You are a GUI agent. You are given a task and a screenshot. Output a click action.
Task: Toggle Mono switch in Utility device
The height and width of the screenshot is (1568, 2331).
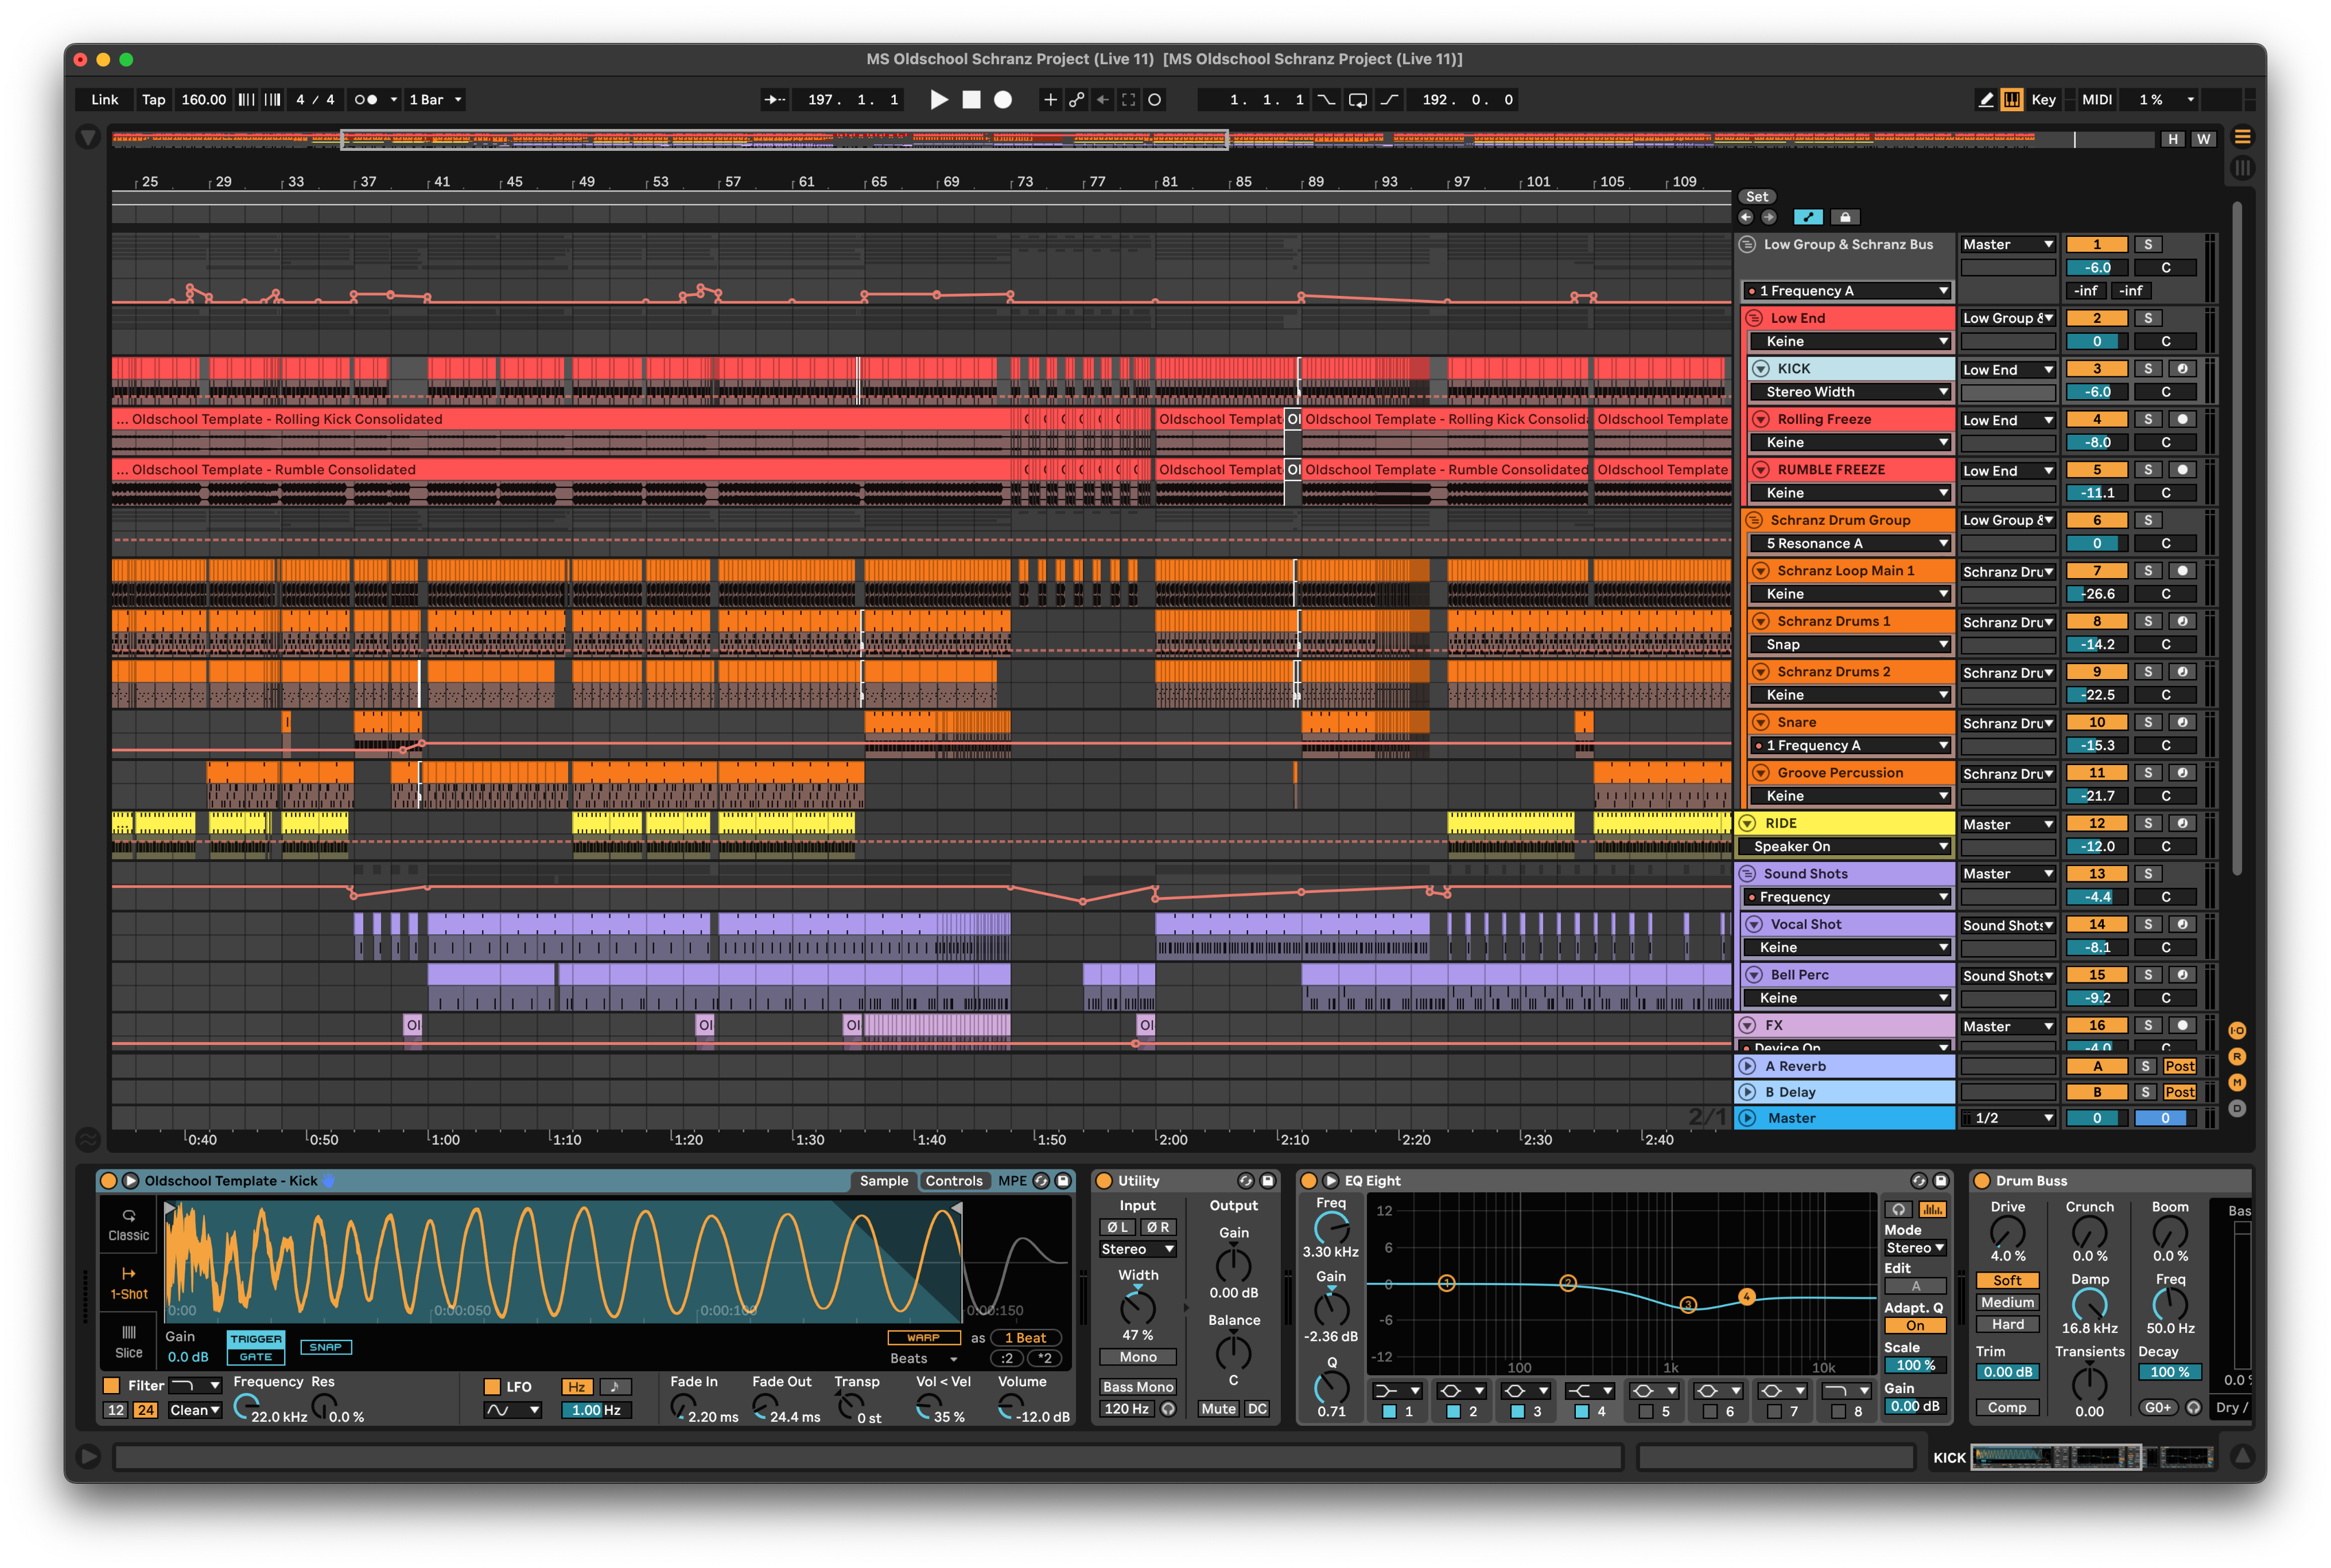pyautogui.click(x=1137, y=1357)
